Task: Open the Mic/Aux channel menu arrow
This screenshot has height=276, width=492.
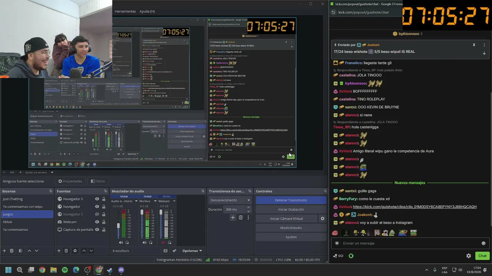Action: 155,201
